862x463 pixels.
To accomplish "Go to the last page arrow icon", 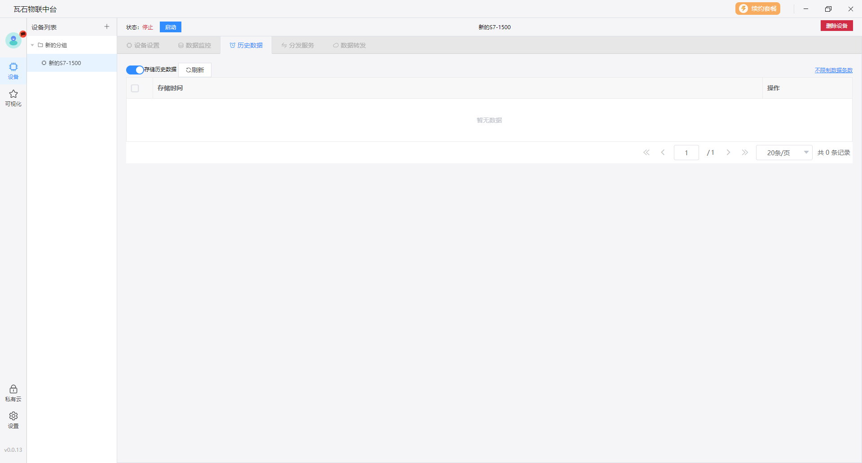I will (745, 153).
